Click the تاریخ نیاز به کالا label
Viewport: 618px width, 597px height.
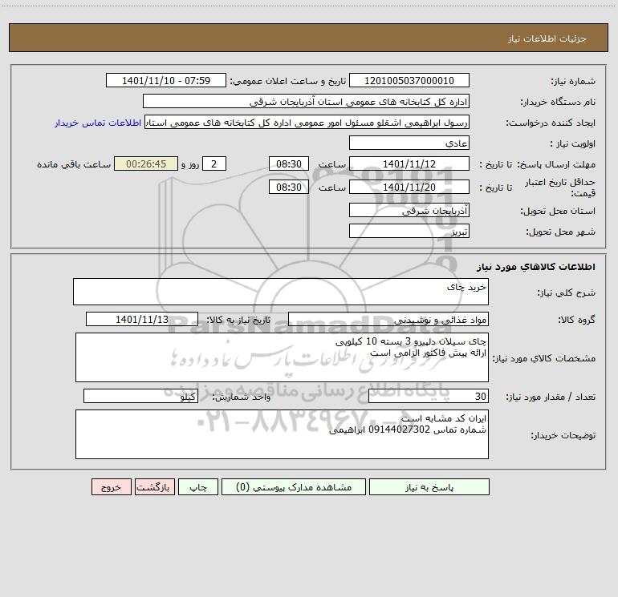[x=239, y=320]
